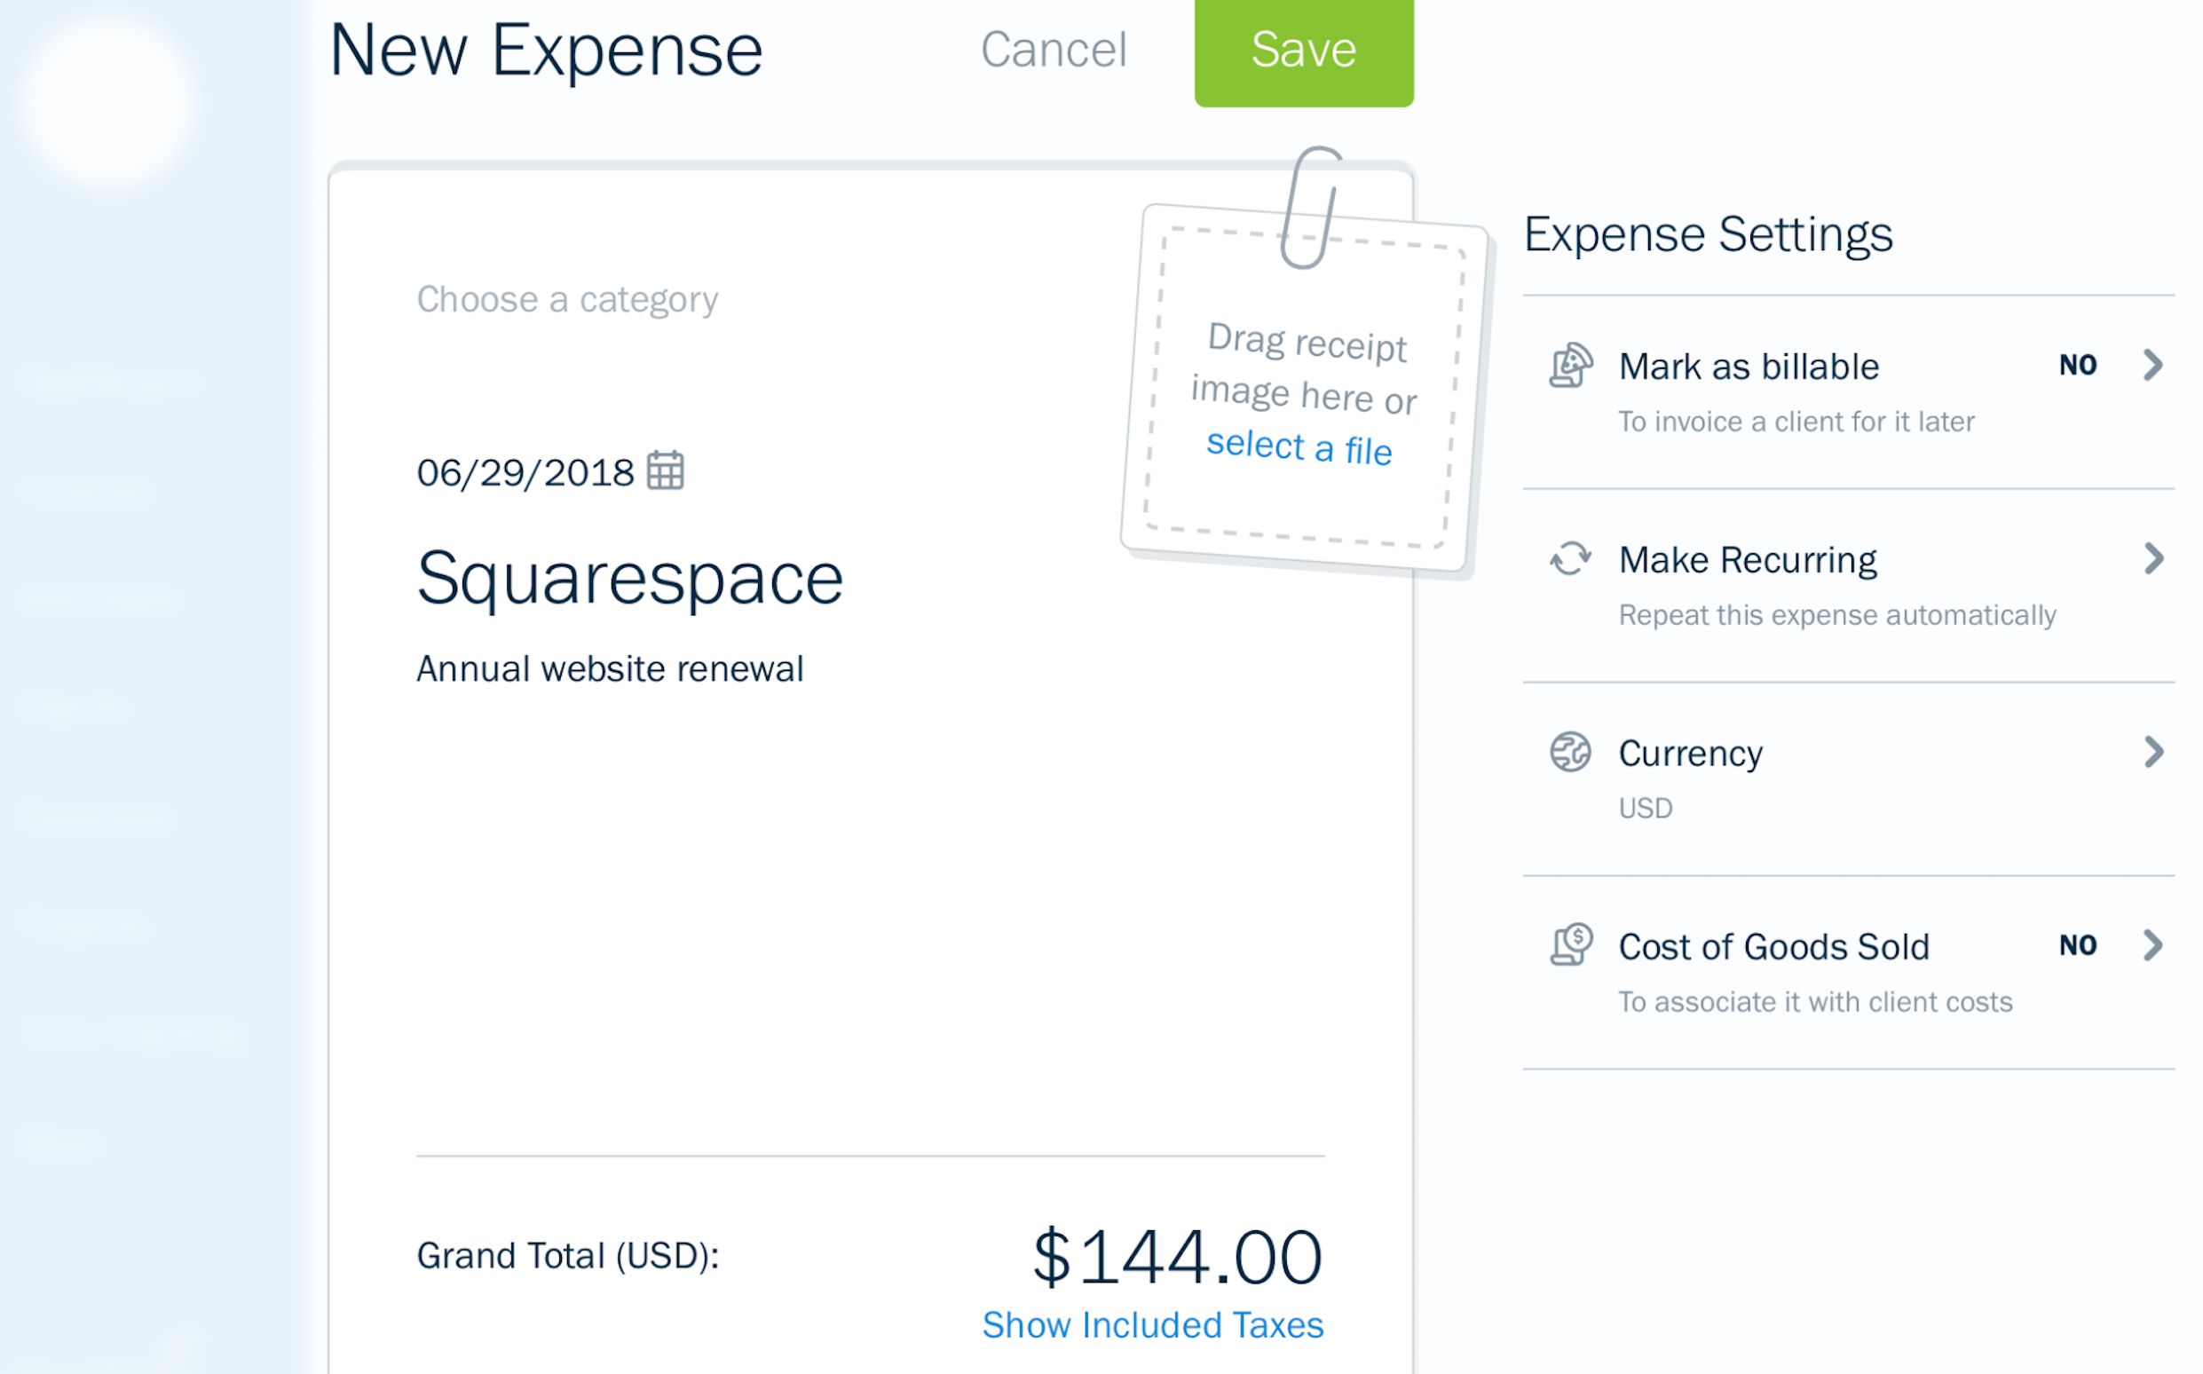
Task: Expand the Make Recurring chevron
Action: click(2152, 559)
